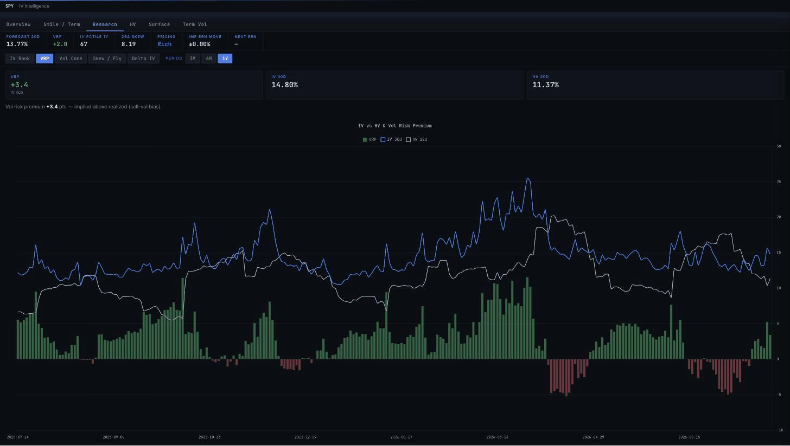The image size is (790, 446).
Task: Select the VRP view button
Action: (x=44, y=59)
